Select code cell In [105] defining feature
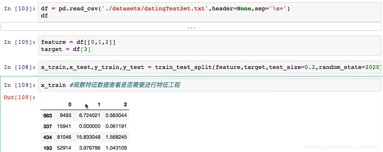This screenshot has height=152, width=383. click(x=210, y=46)
